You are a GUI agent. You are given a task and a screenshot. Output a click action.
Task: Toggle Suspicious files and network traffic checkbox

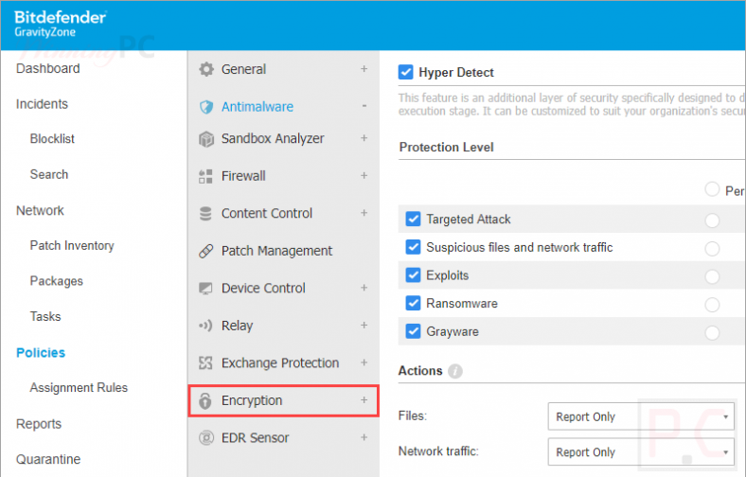click(x=413, y=247)
